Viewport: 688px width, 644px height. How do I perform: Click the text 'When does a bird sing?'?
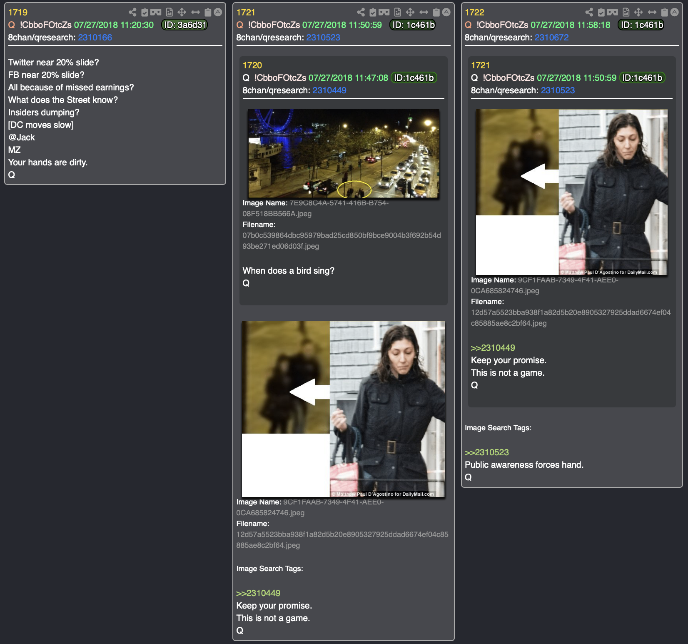[x=289, y=271]
